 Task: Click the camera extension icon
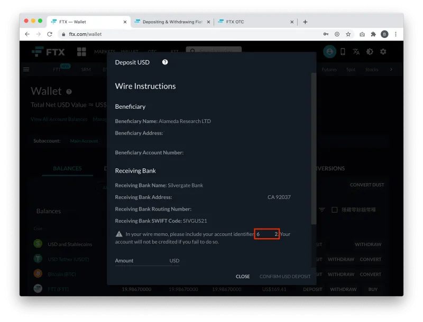[x=362, y=34]
